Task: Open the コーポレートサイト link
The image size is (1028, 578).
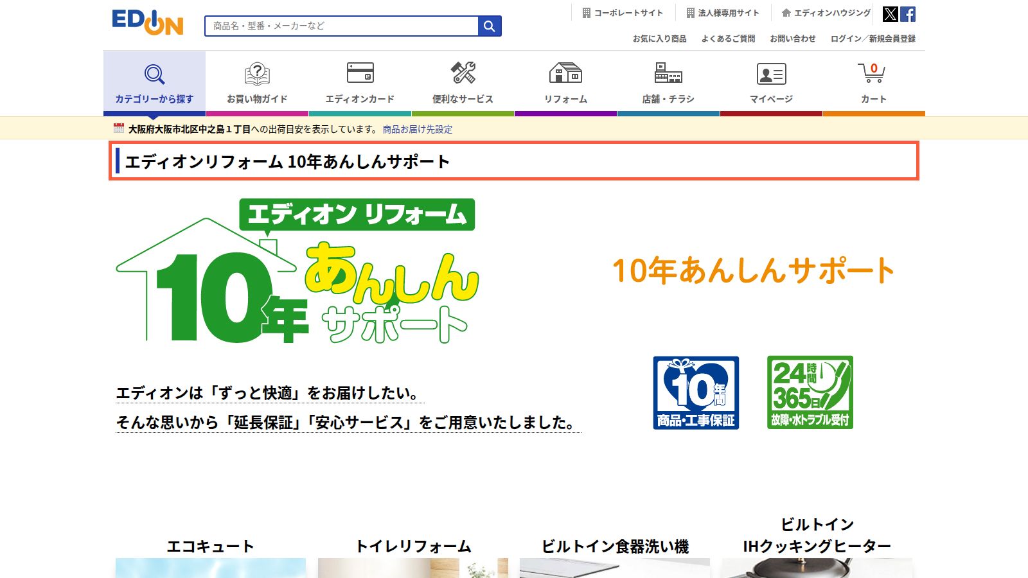Action: coord(623,13)
